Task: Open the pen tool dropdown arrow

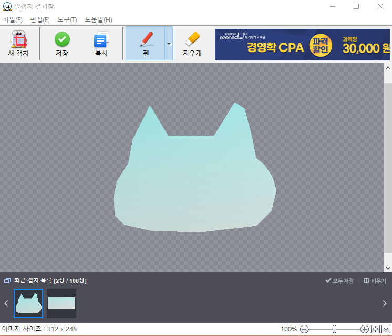Action: point(169,44)
